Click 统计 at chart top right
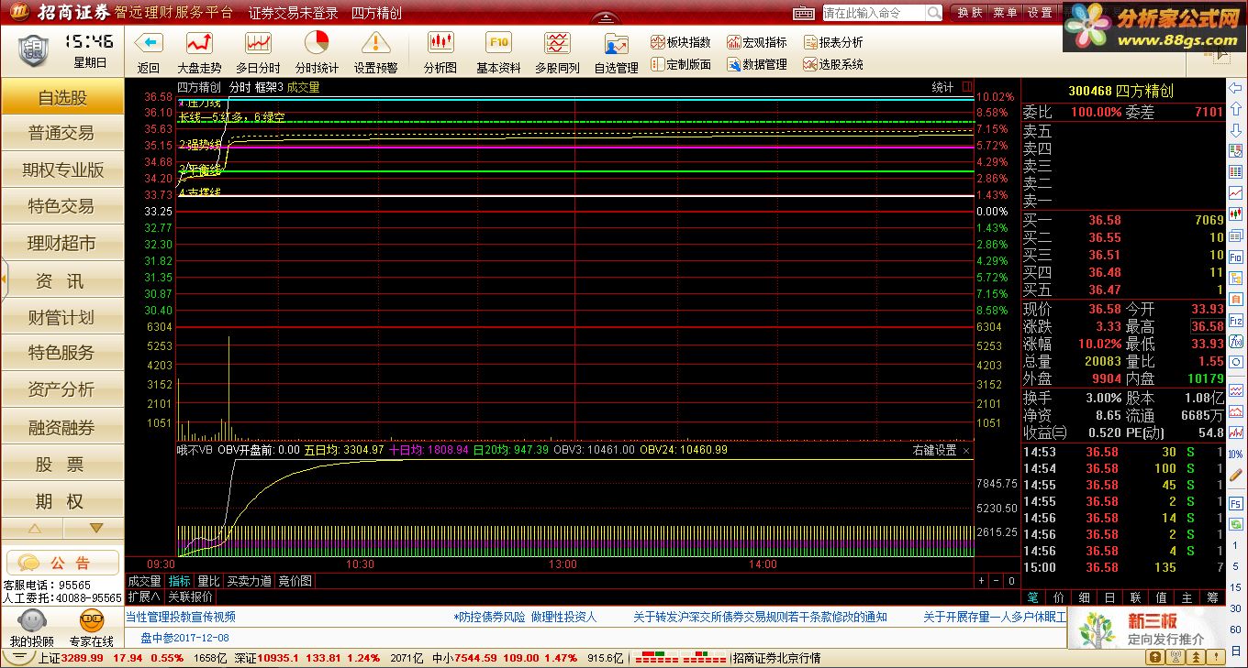1248x668 pixels. (x=942, y=87)
